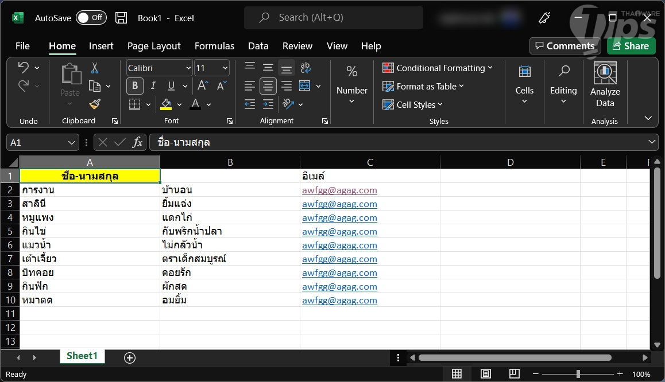Toggle Italic formatting button
The image size is (665, 382).
click(x=153, y=86)
